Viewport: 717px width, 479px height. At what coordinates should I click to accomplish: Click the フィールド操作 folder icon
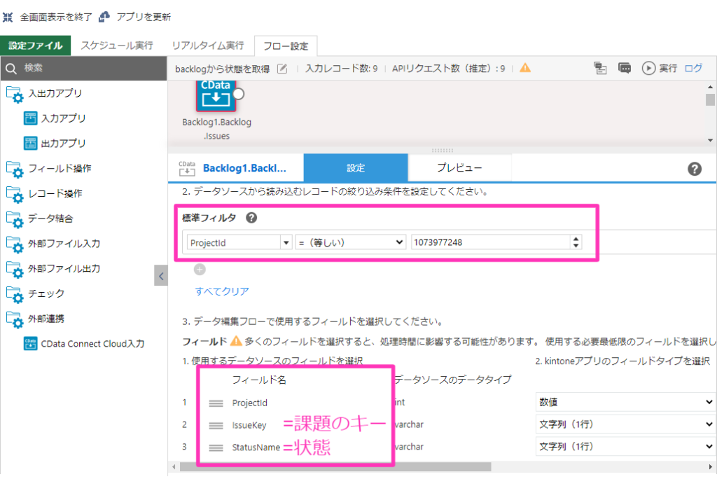pos(15,169)
